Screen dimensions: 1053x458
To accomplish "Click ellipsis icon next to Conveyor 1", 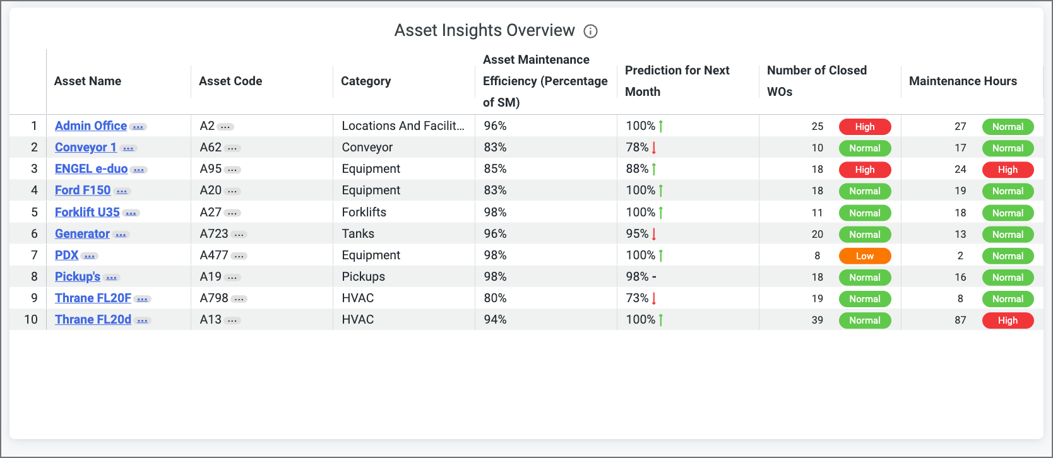I will [128, 149].
